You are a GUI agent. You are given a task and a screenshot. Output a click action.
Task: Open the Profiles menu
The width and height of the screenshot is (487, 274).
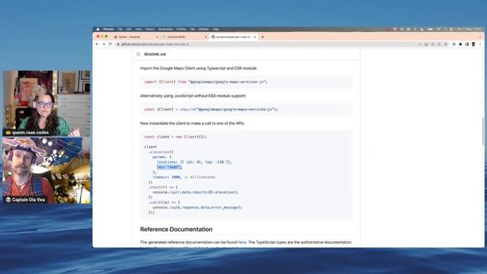(181, 29)
